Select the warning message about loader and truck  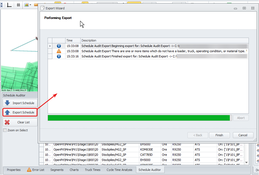(164, 51)
